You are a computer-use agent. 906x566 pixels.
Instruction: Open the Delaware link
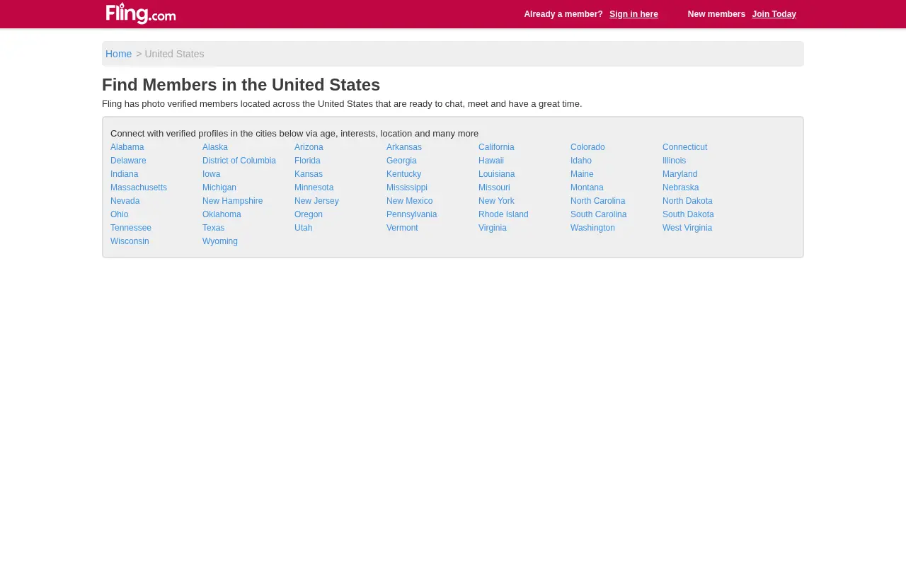pyautogui.click(x=128, y=161)
